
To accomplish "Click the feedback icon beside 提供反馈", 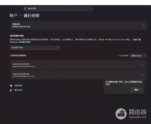I will pyautogui.click(x=11, y=90).
